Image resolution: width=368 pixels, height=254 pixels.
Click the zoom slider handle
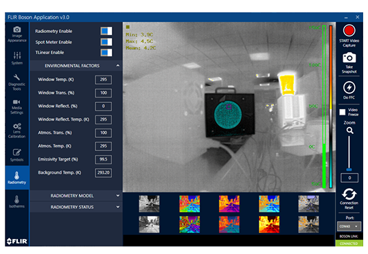[349, 170]
